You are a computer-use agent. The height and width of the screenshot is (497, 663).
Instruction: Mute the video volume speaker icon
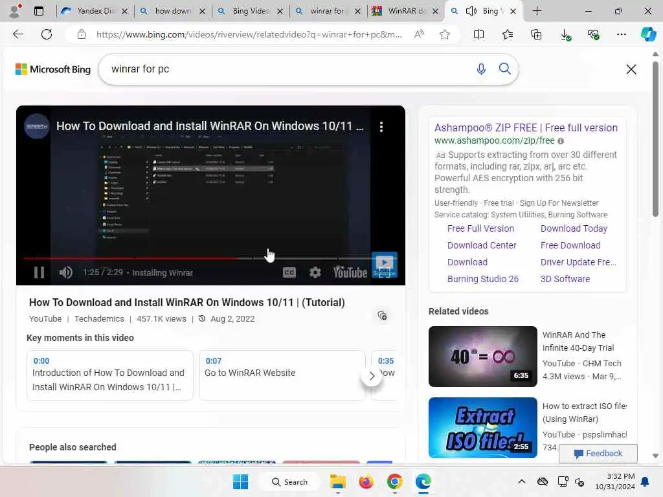click(x=65, y=272)
